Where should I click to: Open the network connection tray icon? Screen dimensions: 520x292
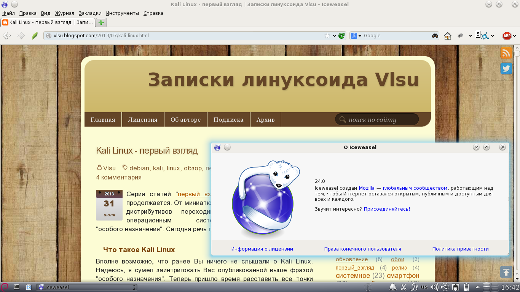456,287
